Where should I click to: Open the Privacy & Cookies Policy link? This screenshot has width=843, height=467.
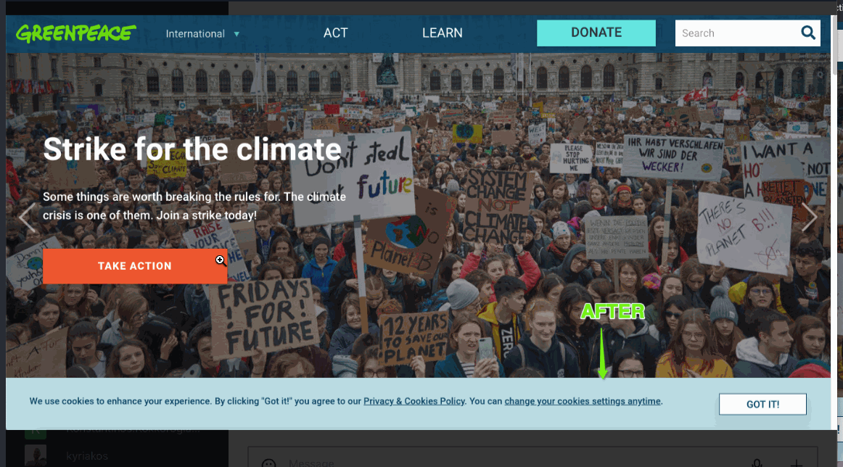coord(414,401)
